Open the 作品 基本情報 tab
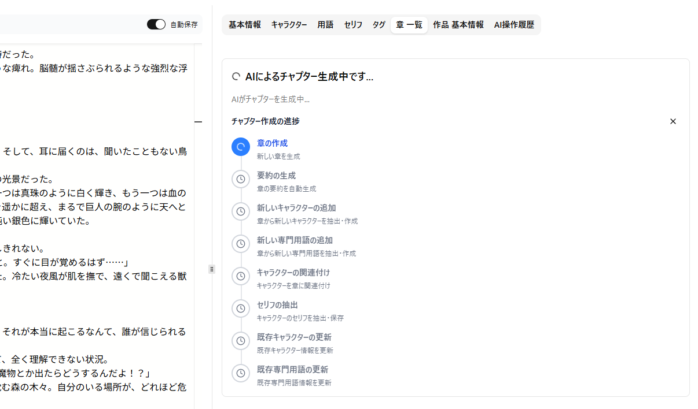Image resolution: width=698 pixels, height=409 pixels. 458,25
